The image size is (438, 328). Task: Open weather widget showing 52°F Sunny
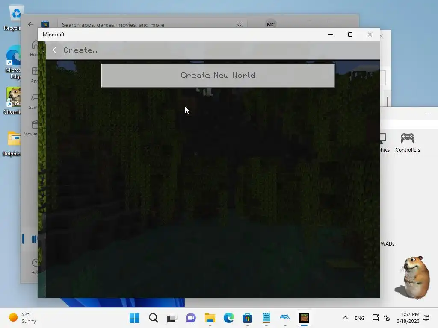coord(22,318)
